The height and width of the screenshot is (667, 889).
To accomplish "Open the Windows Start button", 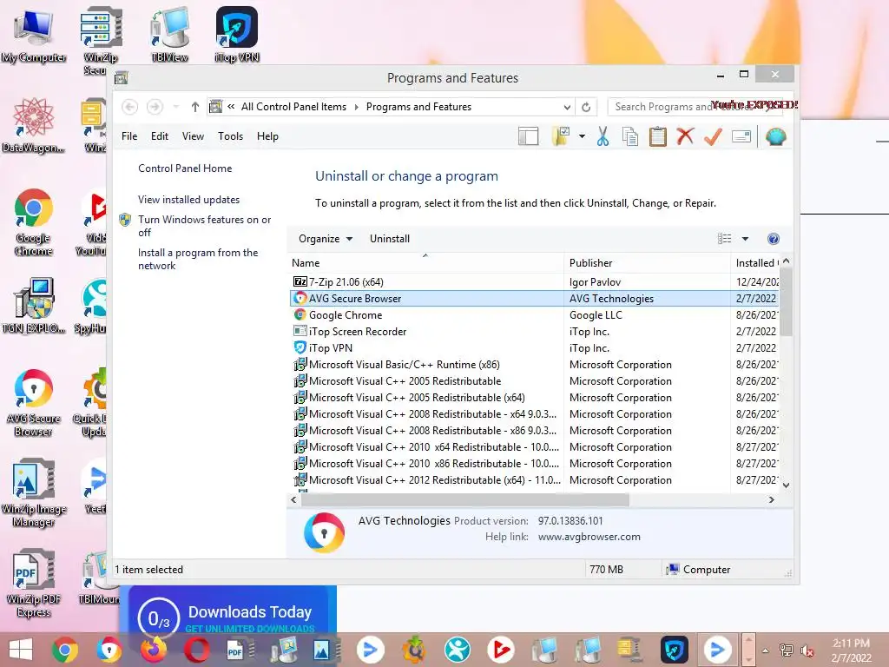I will tap(21, 650).
